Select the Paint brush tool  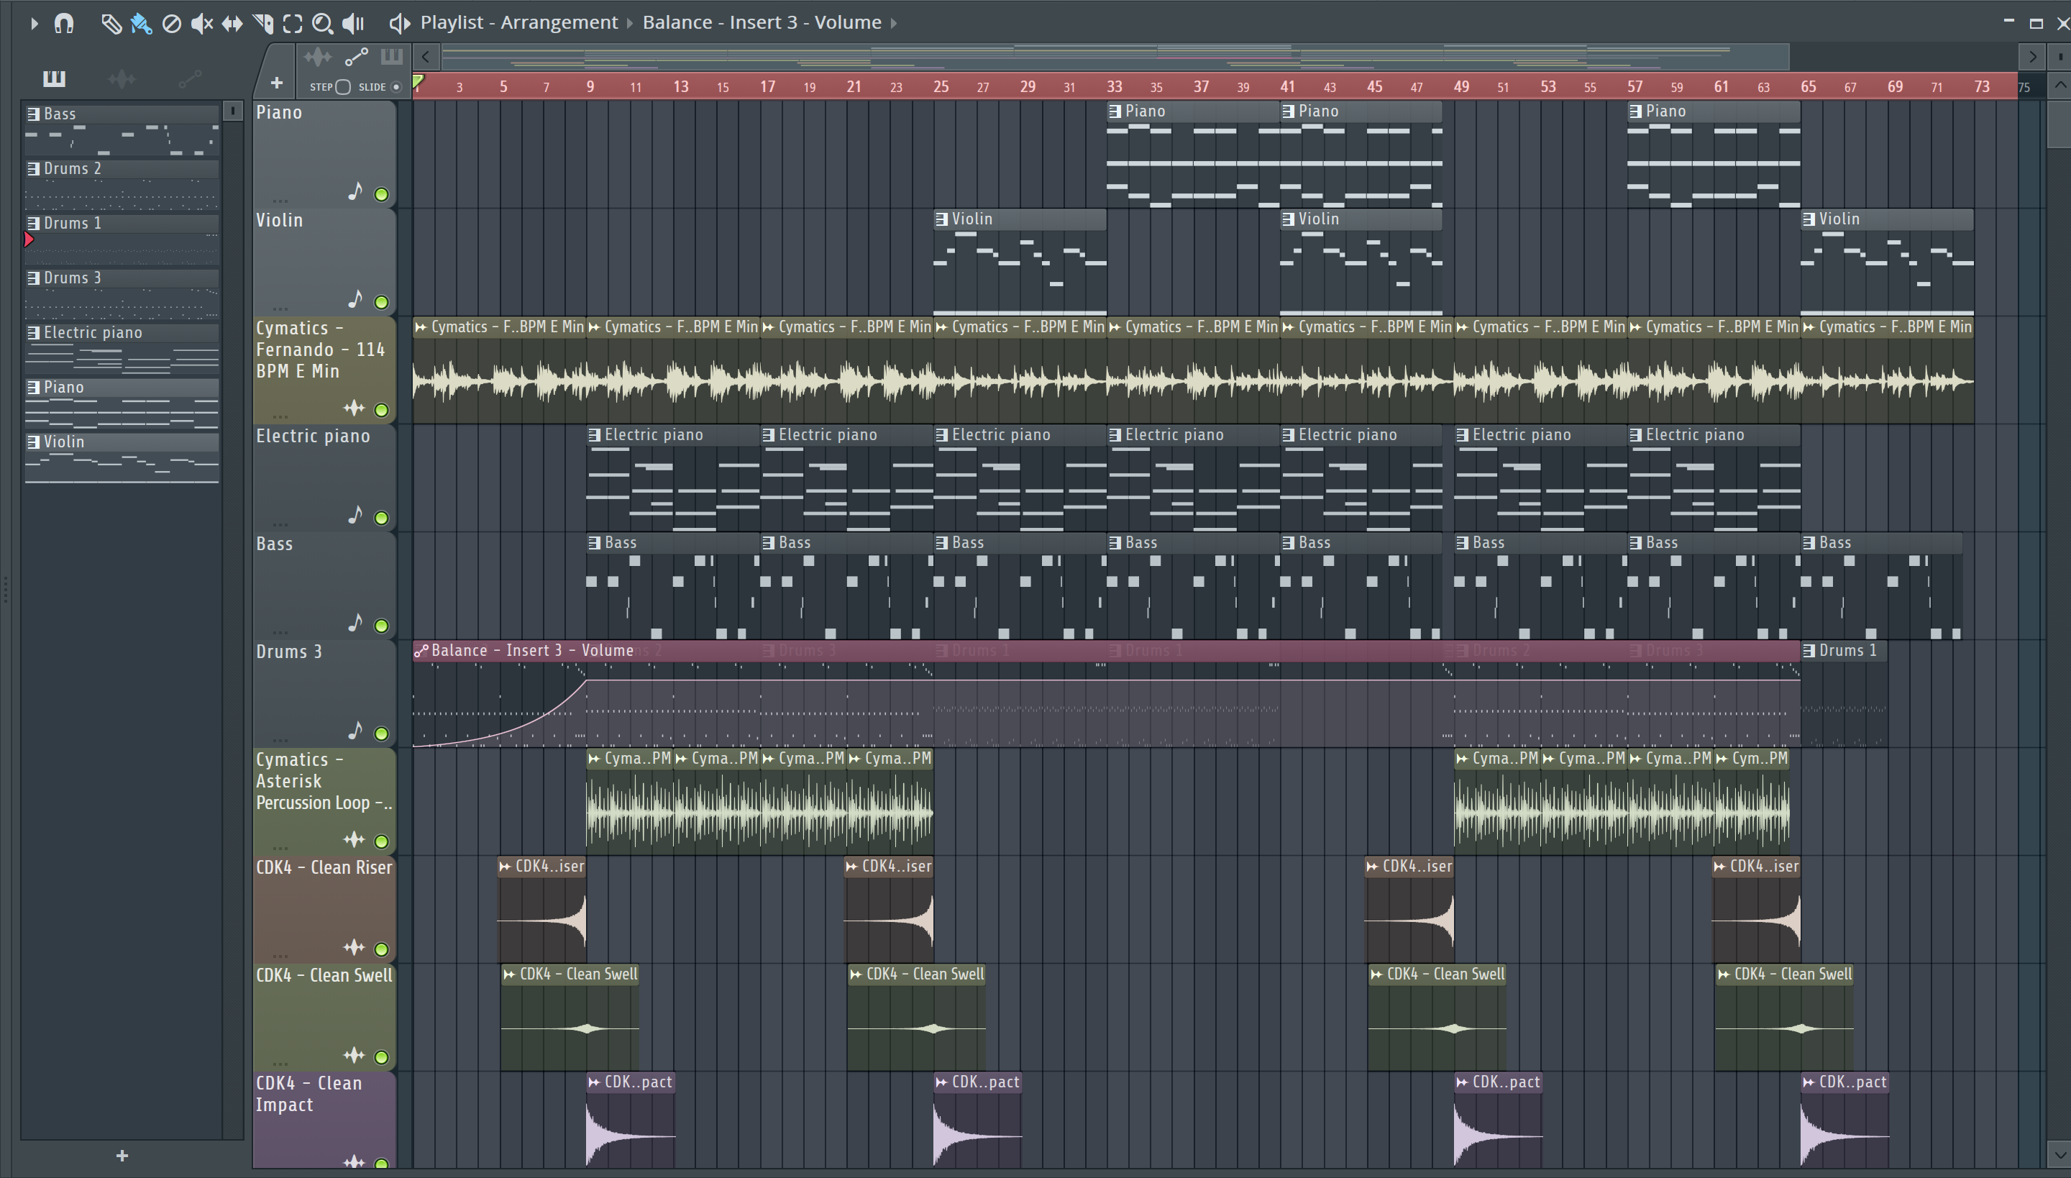[141, 24]
